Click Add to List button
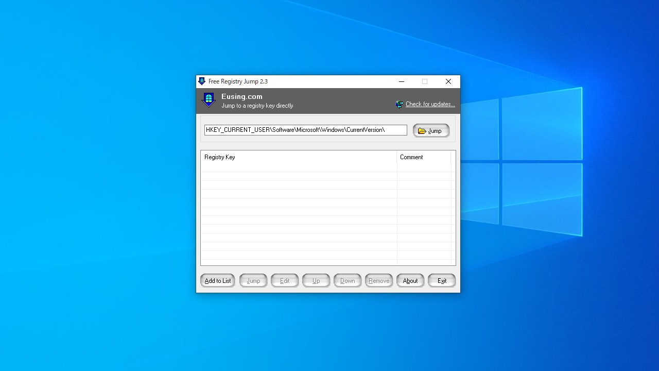This screenshot has width=659, height=371. click(x=218, y=281)
